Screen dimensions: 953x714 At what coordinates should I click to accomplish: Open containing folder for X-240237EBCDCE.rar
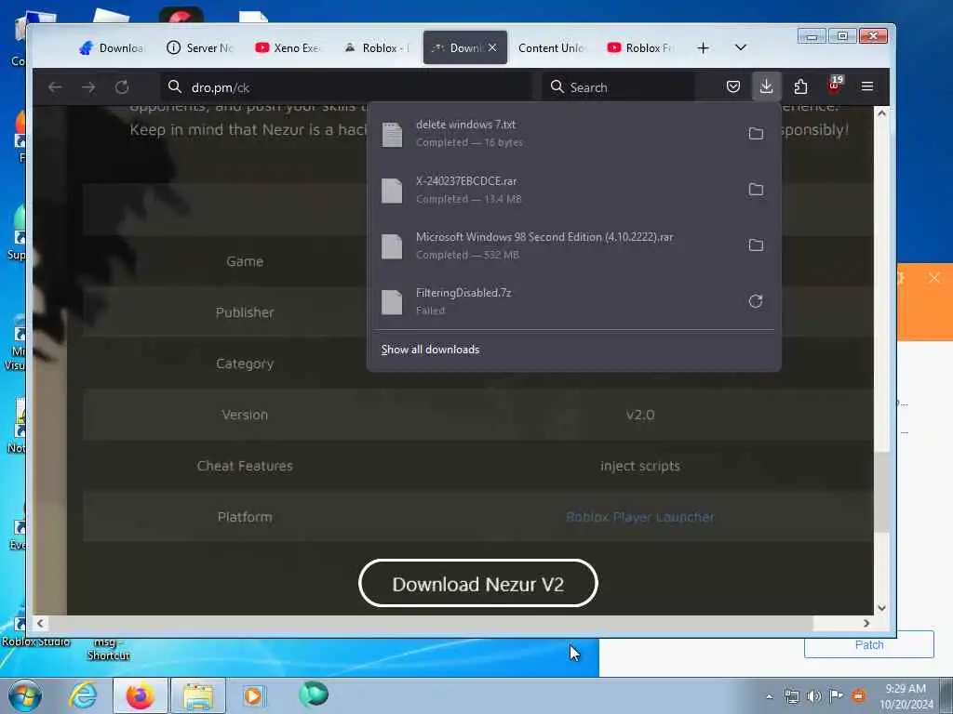[756, 190]
